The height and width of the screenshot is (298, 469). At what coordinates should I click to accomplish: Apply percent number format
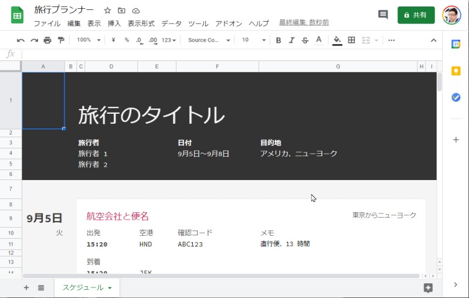pyautogui.click(x=127, y=40)
